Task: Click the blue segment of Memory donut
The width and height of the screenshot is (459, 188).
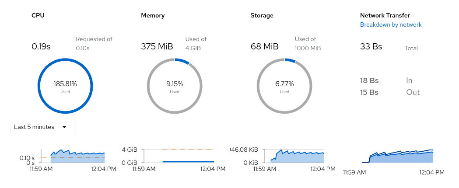Action: point(182,61)
